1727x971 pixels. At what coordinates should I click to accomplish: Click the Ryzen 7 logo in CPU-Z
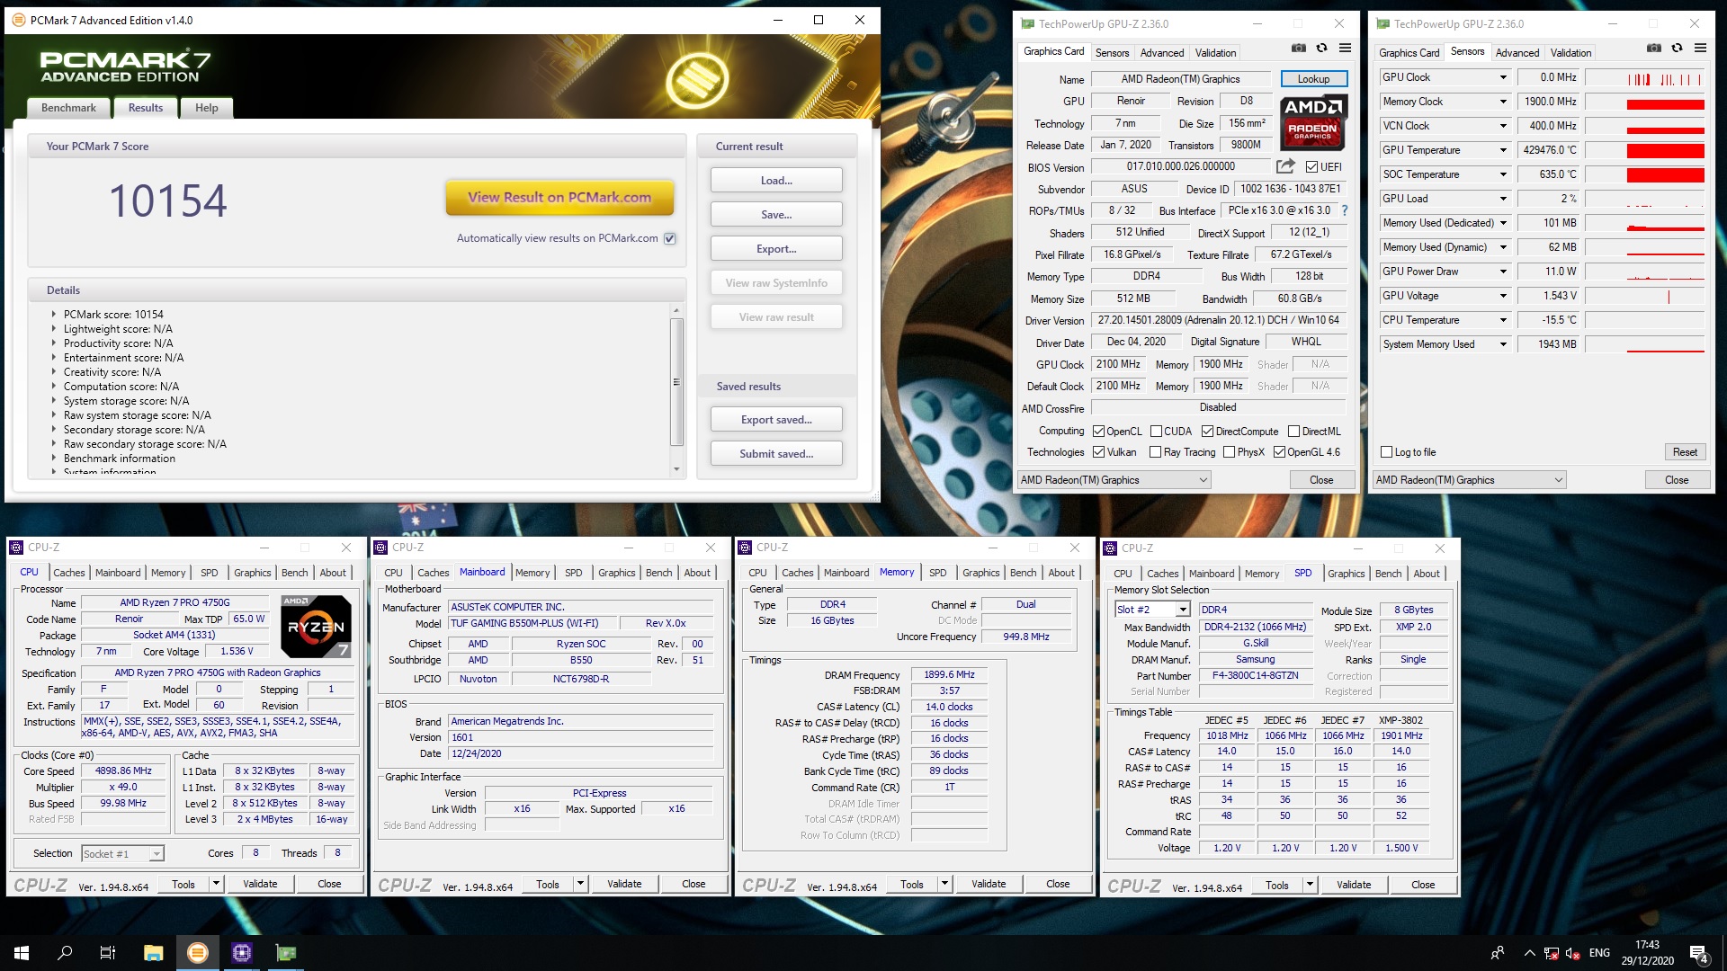316,626
